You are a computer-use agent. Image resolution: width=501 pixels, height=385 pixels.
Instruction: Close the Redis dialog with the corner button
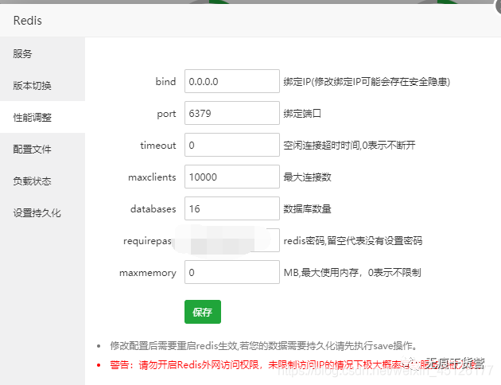pyautogui.click(x=497, y=6)
